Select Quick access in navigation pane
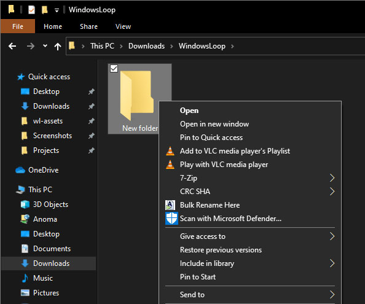This screenshot has height=304, width=365. [49, 77]
